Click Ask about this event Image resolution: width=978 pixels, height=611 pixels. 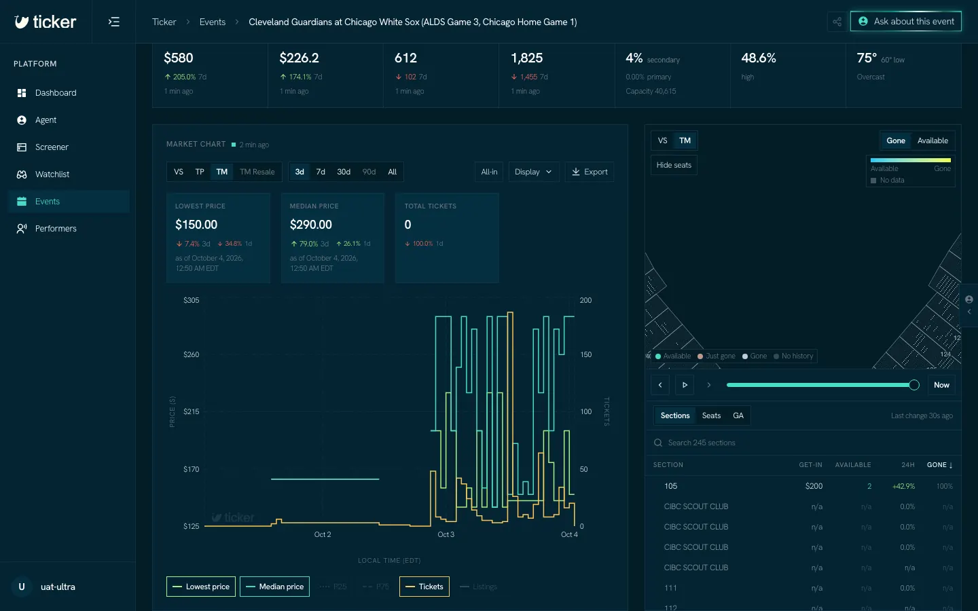[x=906, y=22]
